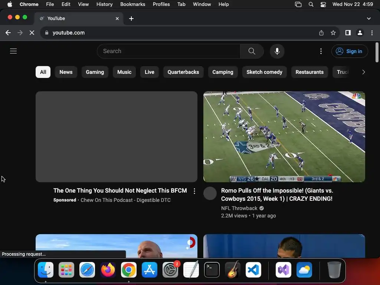
Task: Open the Trash in dock
Action: pos(334,270)
